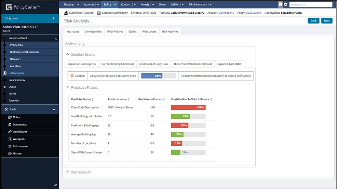Collapse the left sidebar with double chevron
Screen dimensions: 337x189
(56, 185)
